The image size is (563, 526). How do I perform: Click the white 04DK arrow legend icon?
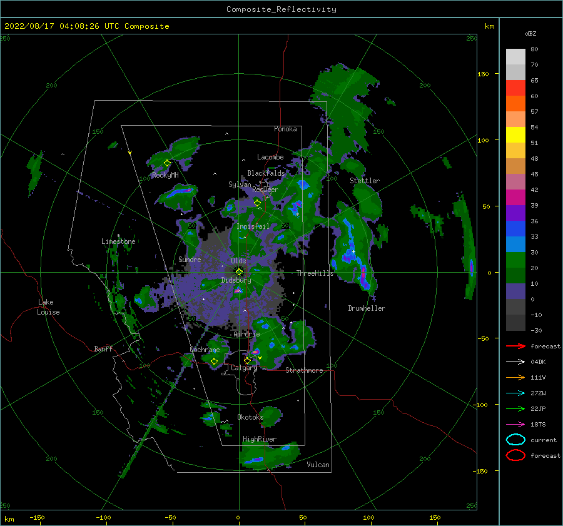[515, 362]
